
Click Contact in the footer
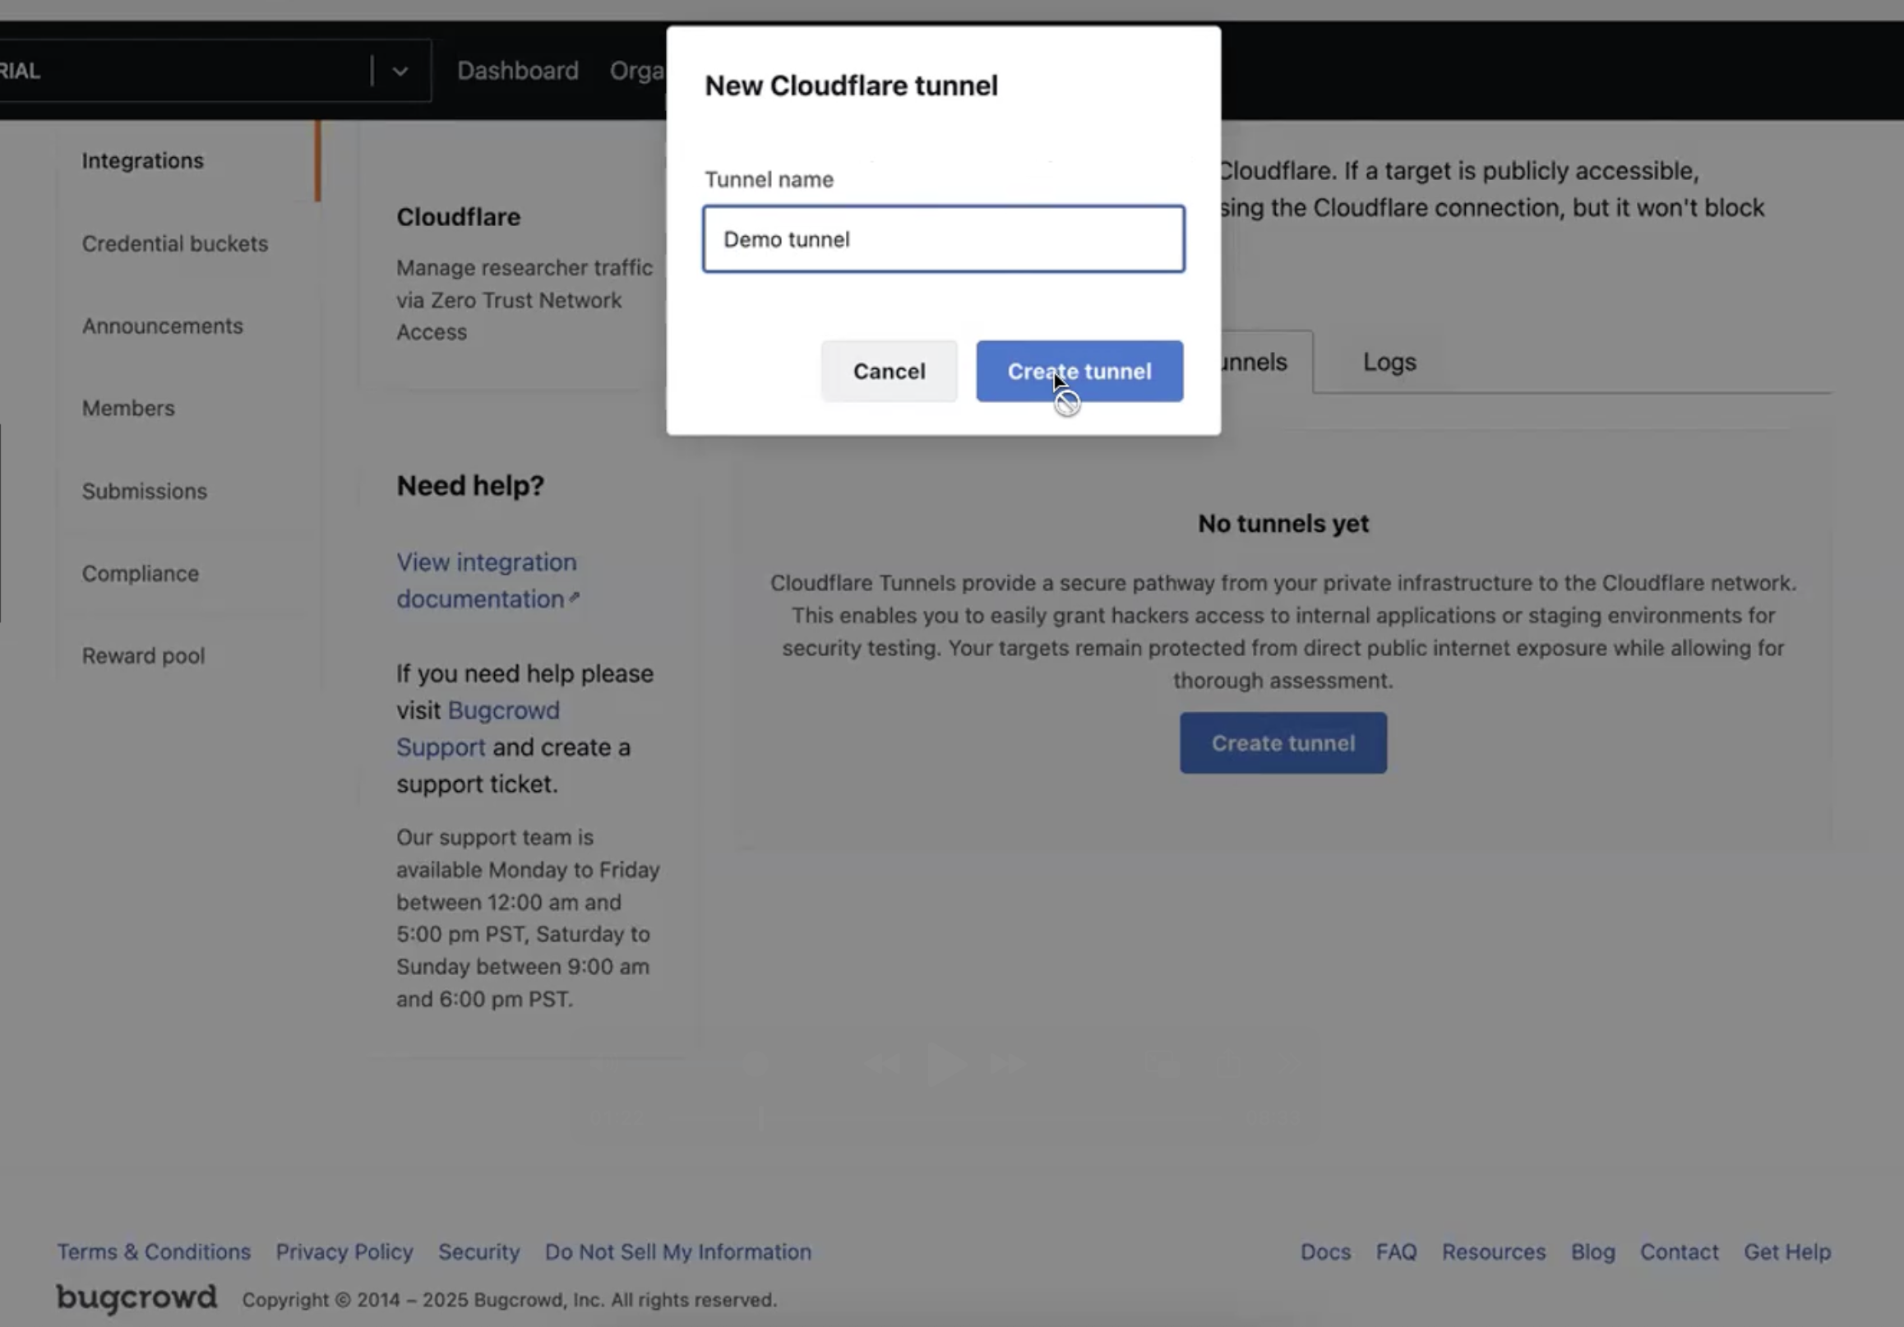[x=1680, y=1251]
